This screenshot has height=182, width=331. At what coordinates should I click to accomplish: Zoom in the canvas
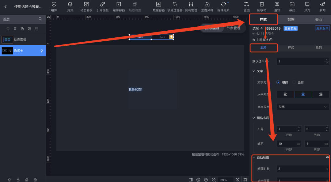[x=238, y=180]
